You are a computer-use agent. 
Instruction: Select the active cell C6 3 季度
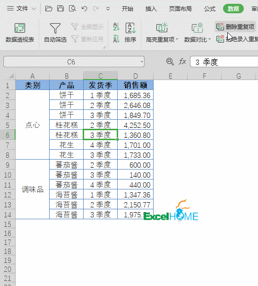pos(101,135)
